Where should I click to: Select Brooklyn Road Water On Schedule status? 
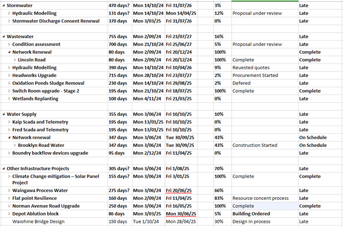[313, 145]
